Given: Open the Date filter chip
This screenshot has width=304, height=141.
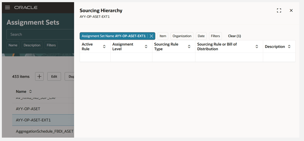Looking at the screenshot, I should coord(201,36).
